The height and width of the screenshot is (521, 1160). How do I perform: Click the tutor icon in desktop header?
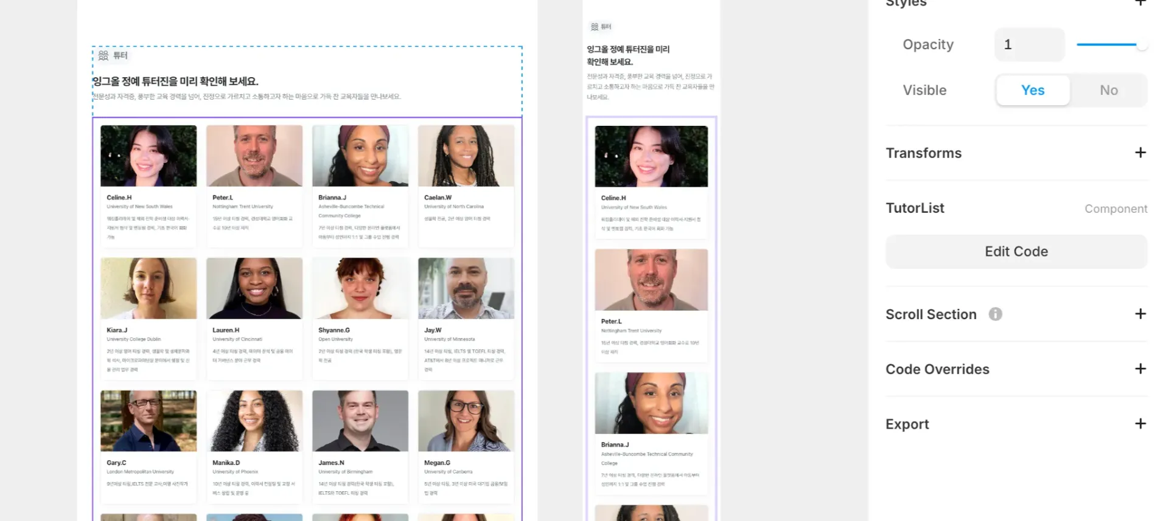[x=103, y=55]
